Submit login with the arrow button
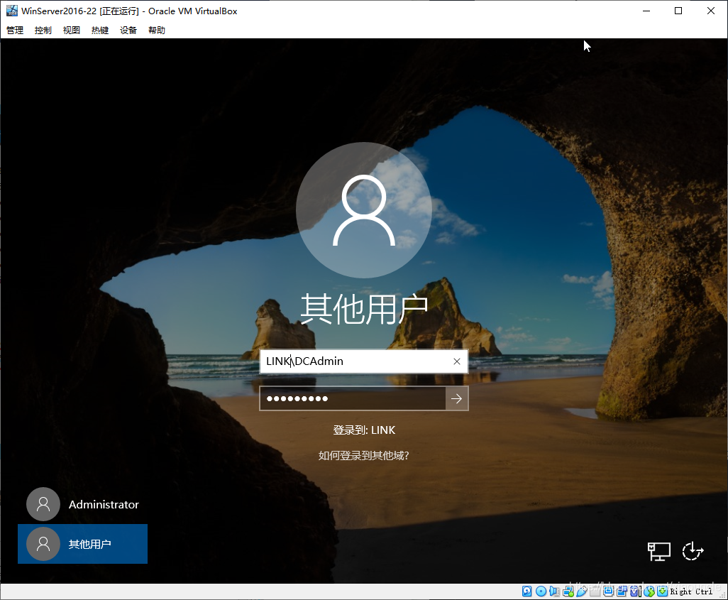The image size is (728, 600). point(457,398)
